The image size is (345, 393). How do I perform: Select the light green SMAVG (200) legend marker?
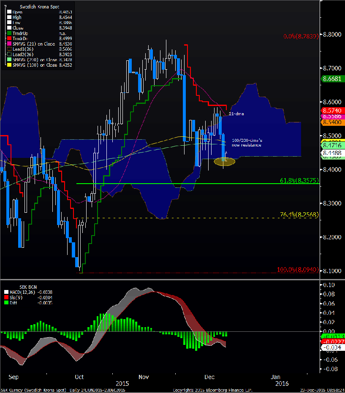[x=8, y=60]
